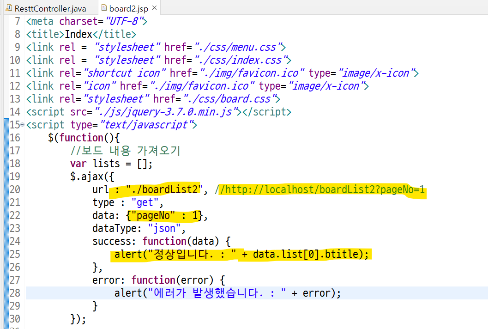Image resolution: width=488 pixels, height=329 pixels.
Task: Place cursor on "UTF-8" charset value
Action: [x=124, y=21]
